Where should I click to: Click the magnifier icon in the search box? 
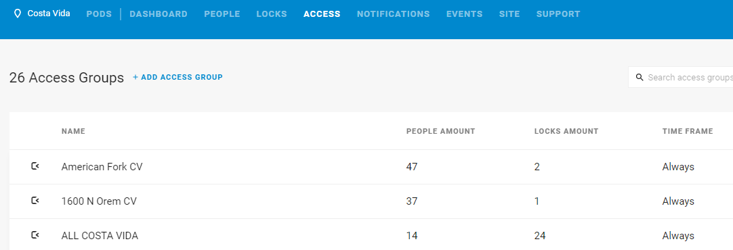click(640, 77)
